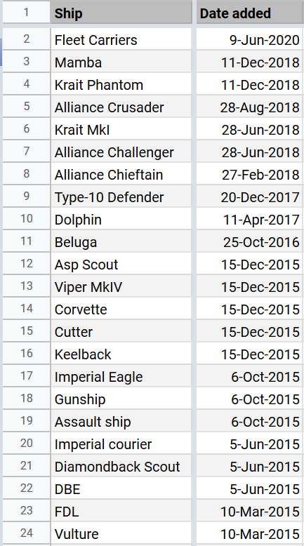This screenshot has height=546, width=304.
Task: Select the date cell 11-Apr-2017
Action: tap(250, 219)
